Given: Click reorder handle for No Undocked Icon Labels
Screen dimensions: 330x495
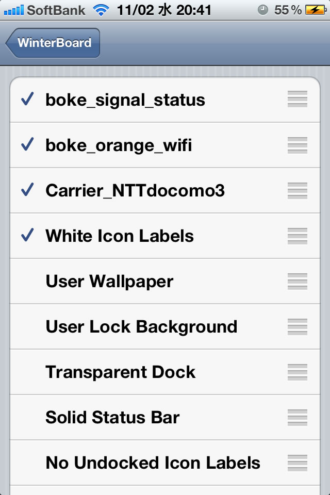Looking at the screenshot, I should (x=297, y=463).
